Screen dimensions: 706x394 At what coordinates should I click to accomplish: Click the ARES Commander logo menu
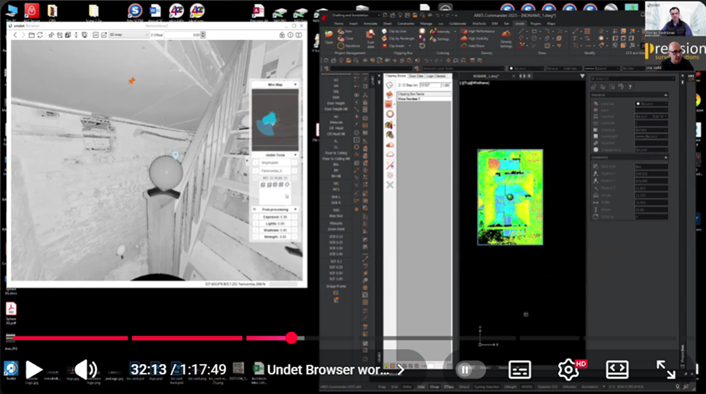324,16
